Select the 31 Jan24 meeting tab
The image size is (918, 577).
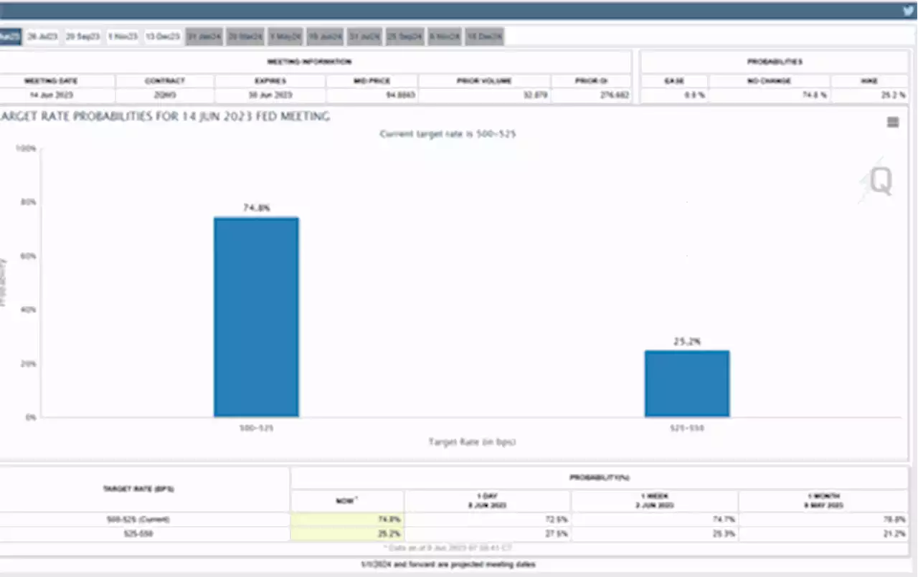coord(204,37)
